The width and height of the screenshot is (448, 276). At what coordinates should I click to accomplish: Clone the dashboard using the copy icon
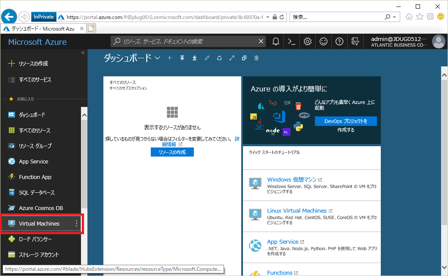click(x=244, y=58)
